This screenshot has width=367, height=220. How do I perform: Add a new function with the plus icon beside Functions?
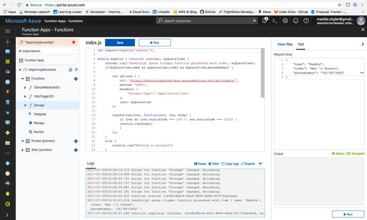(76, 78)
